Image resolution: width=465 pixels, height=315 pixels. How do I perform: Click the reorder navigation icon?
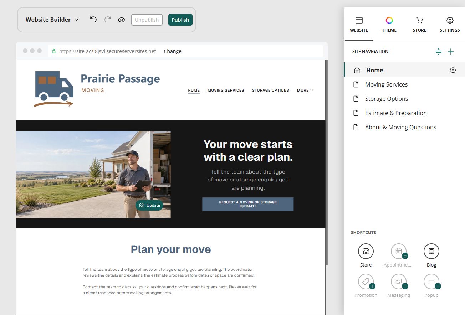click(439, 52)
